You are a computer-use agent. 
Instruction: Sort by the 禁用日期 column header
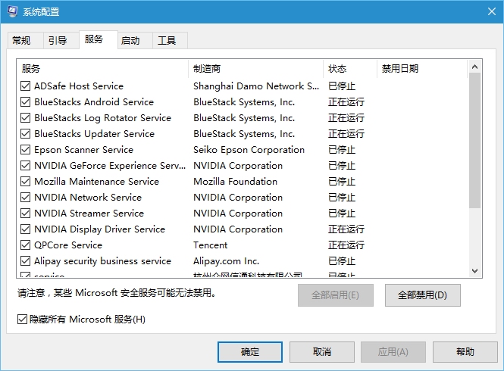[x=421, y=68]
